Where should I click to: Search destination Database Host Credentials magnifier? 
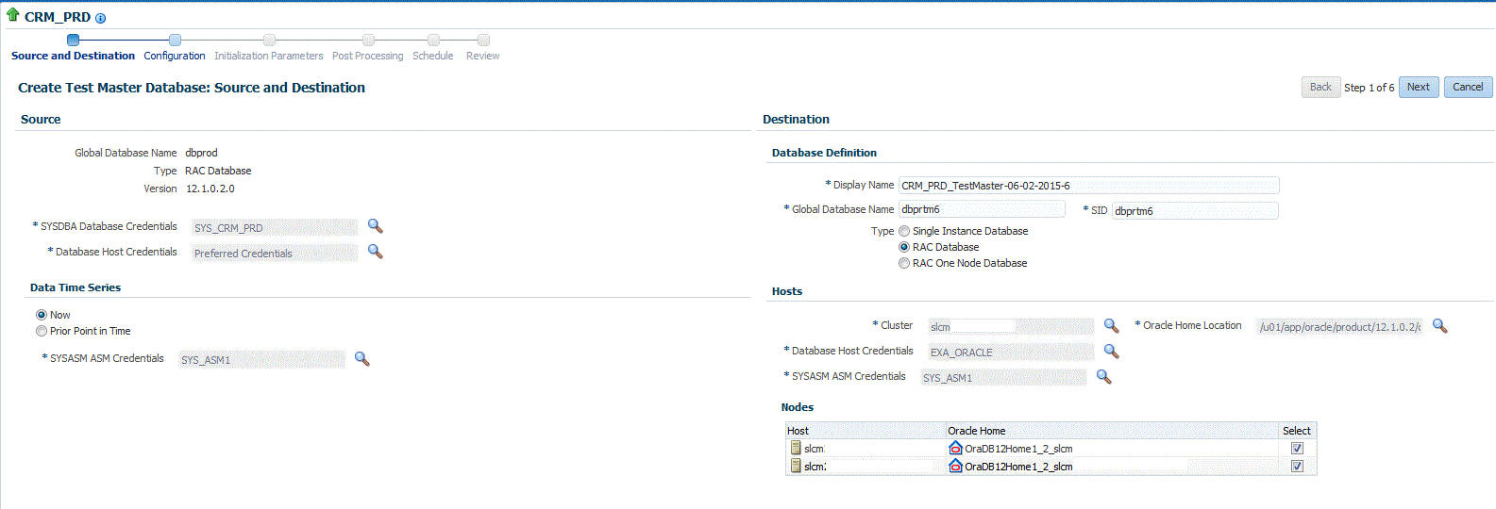[1111, 351]
